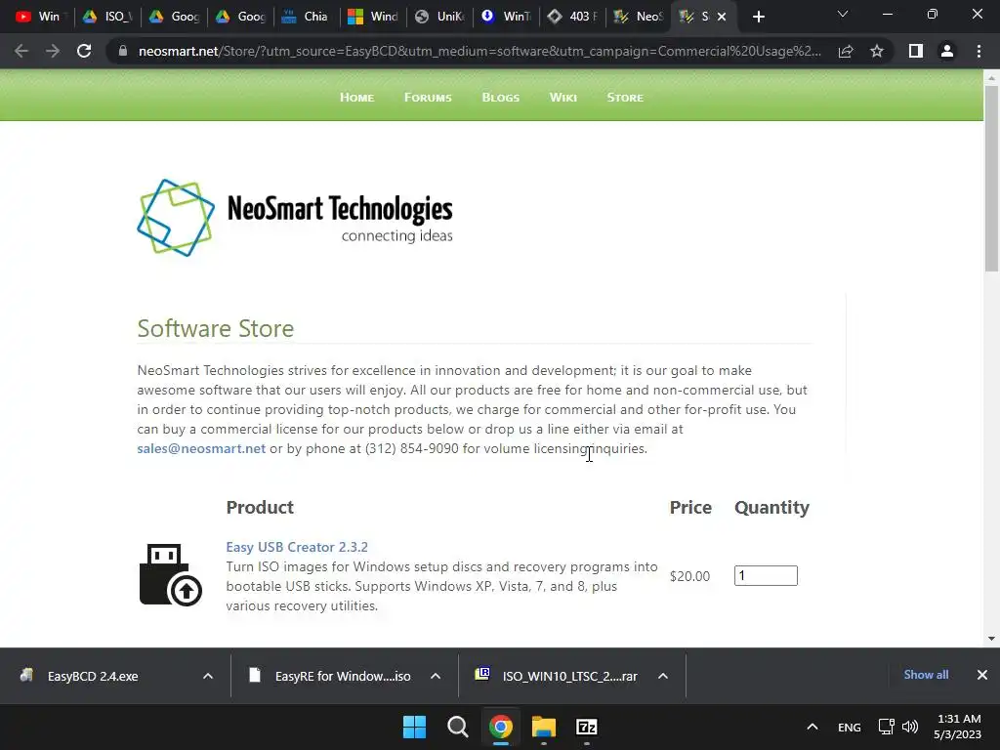Open Chrome's three-dot menu
Image resolution: width=1000 pixels, height=750 pixels.
[979, 51]
